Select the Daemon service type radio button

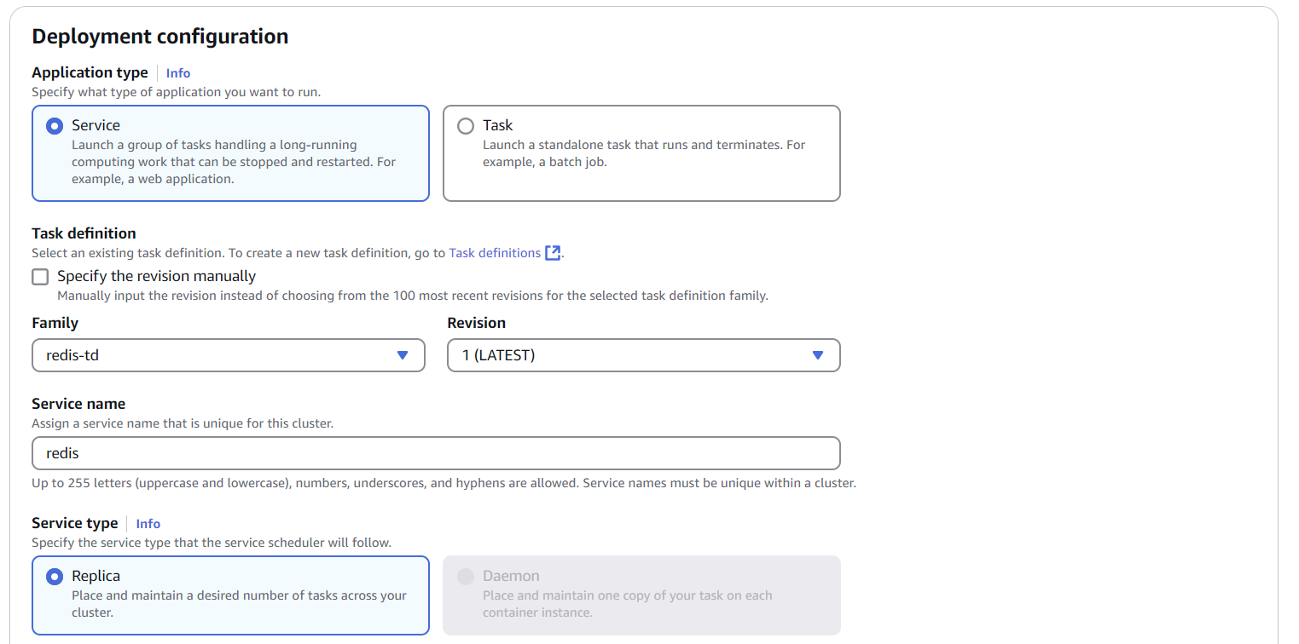click(466, 577)
